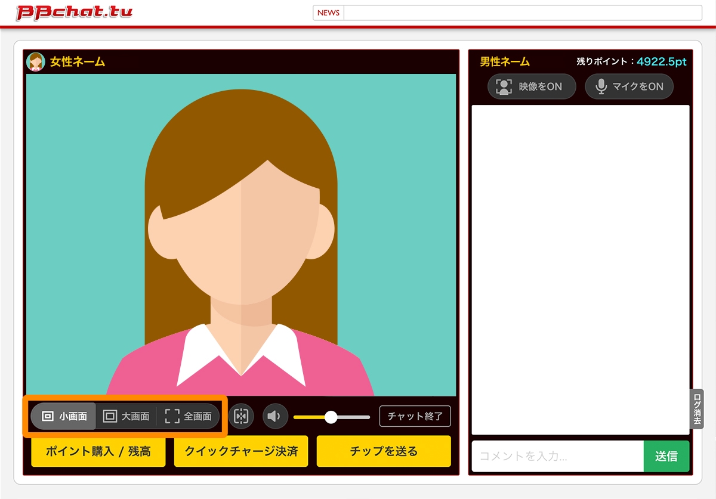
Task: Turn on your mic with マイクをON
Action: [x=629, y=86]
